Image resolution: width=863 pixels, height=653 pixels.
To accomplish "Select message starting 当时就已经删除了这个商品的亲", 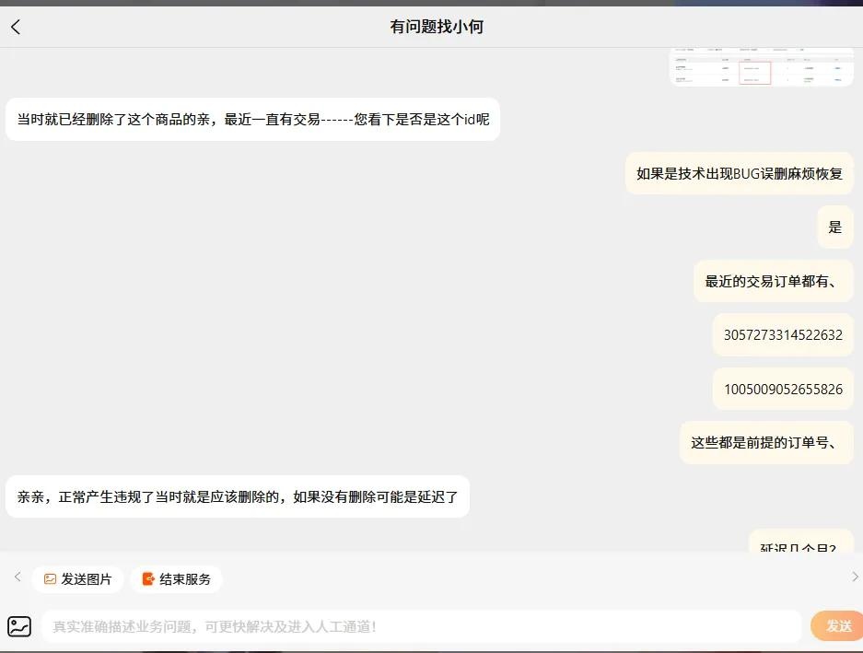I will point(252,120).
